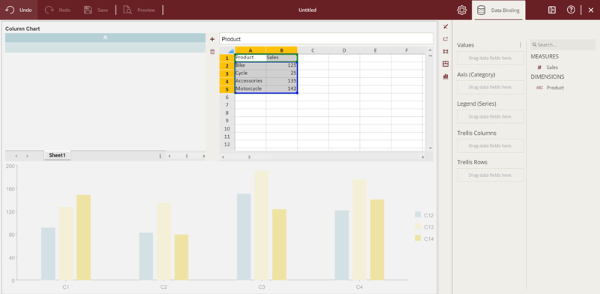Click the crossed tools icon atop vertical toolbar
This screenshot has width=600, height=294.
pyautogui.click(x=445, y=26)
